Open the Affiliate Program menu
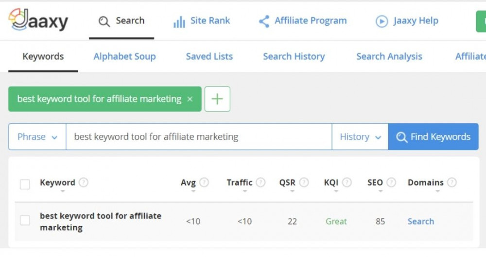 302,21
